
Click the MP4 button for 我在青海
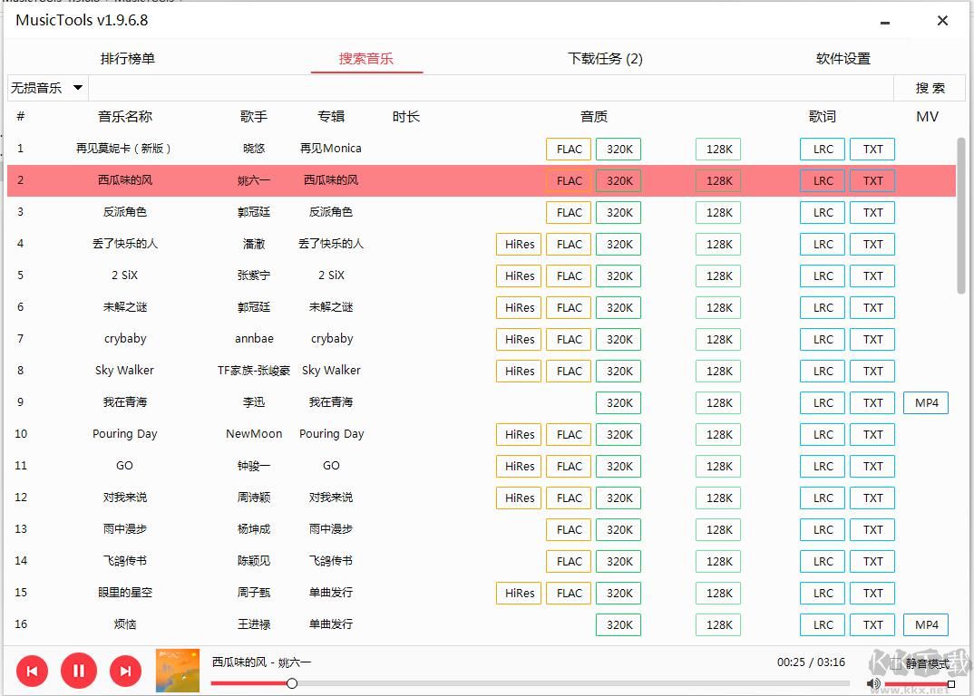(925, 402)
